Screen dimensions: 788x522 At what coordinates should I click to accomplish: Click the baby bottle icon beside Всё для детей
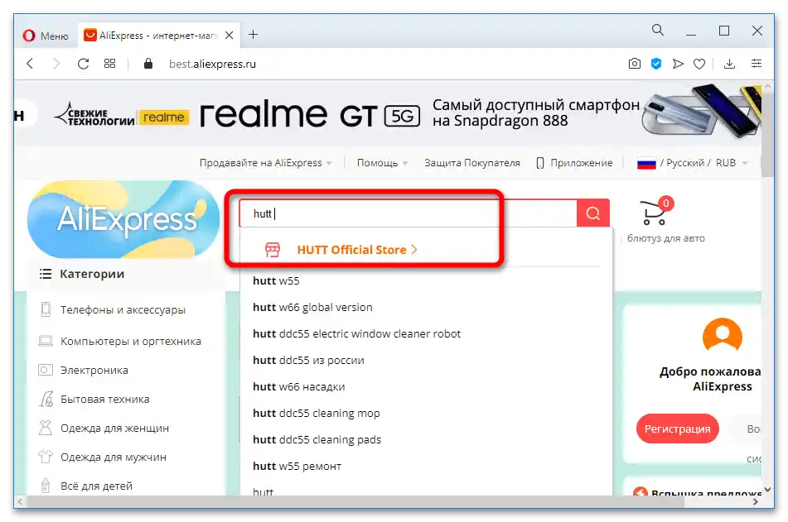(46, 486)
